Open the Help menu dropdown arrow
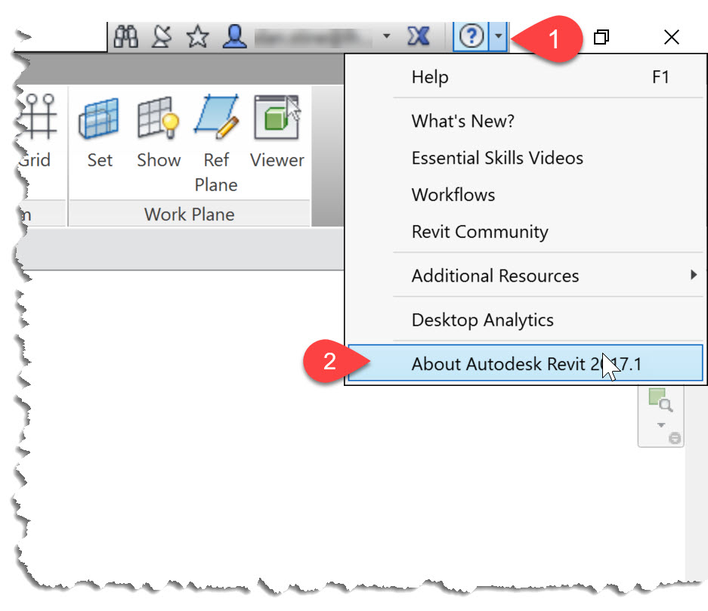 pyautogui.click(x=497, y=35)
